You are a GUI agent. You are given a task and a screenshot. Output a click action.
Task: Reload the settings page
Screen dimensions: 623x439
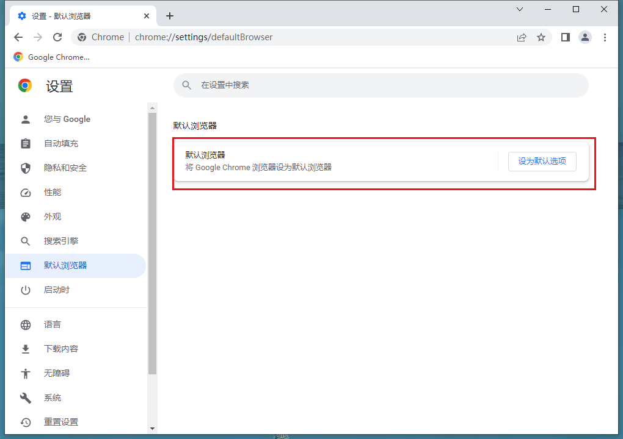coord(57,37)
